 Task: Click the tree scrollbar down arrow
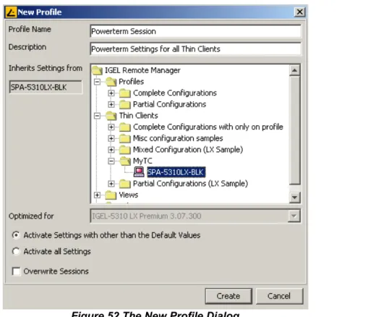[294, 198]
